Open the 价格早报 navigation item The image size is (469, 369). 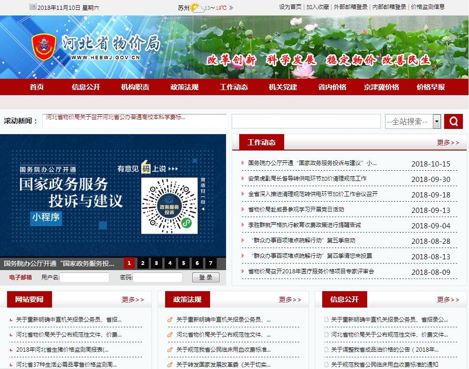(x=431, y=87)
